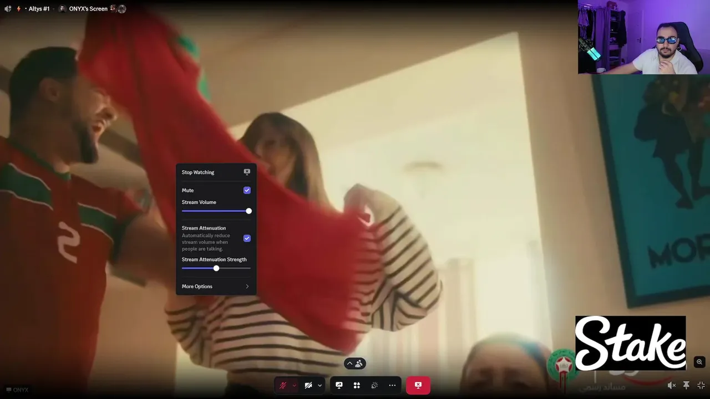Open the three-dots more menu
This screenshot has width=710, height=399.
click(x=392, y=385)
